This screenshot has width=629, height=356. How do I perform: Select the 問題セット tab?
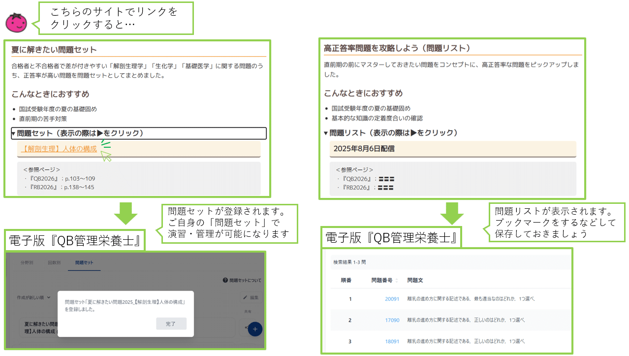click(84, 263)
